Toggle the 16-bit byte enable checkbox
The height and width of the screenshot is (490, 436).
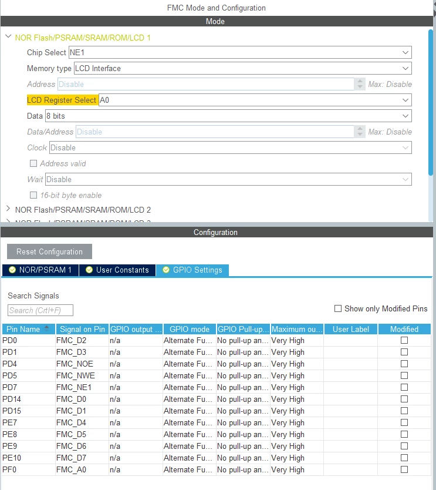33,195
